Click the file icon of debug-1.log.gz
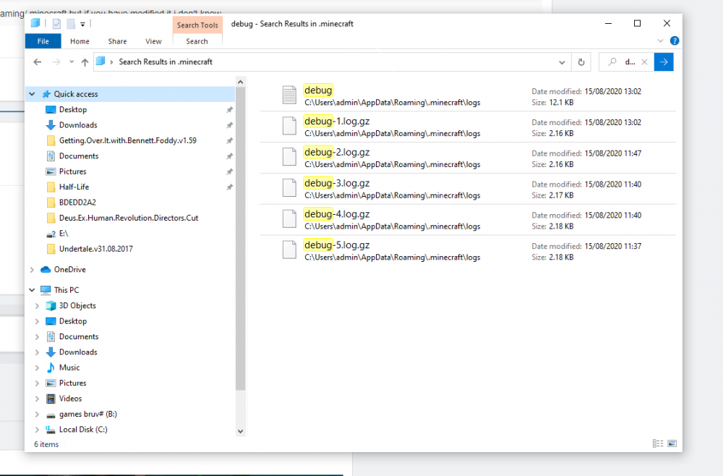 289,126
